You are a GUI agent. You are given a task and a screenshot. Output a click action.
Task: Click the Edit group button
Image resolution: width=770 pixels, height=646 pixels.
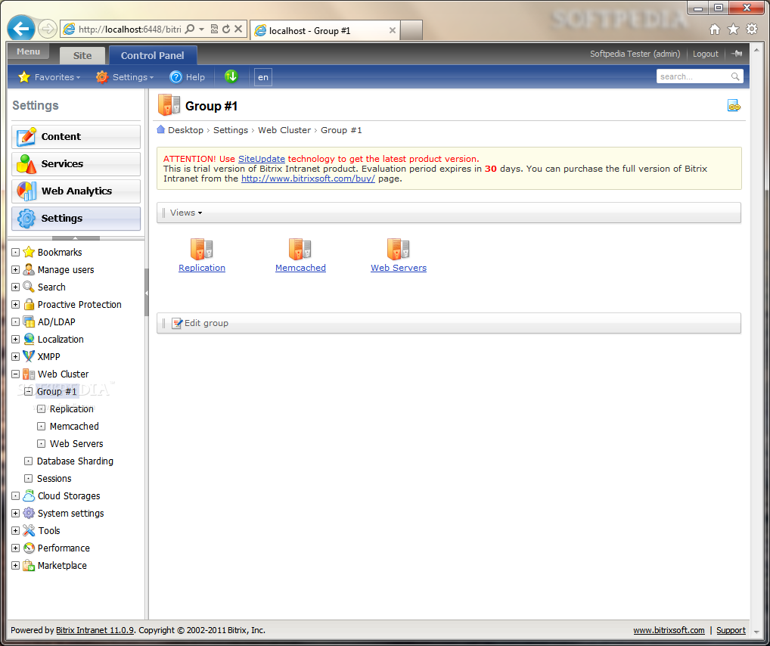pos(200,323)
